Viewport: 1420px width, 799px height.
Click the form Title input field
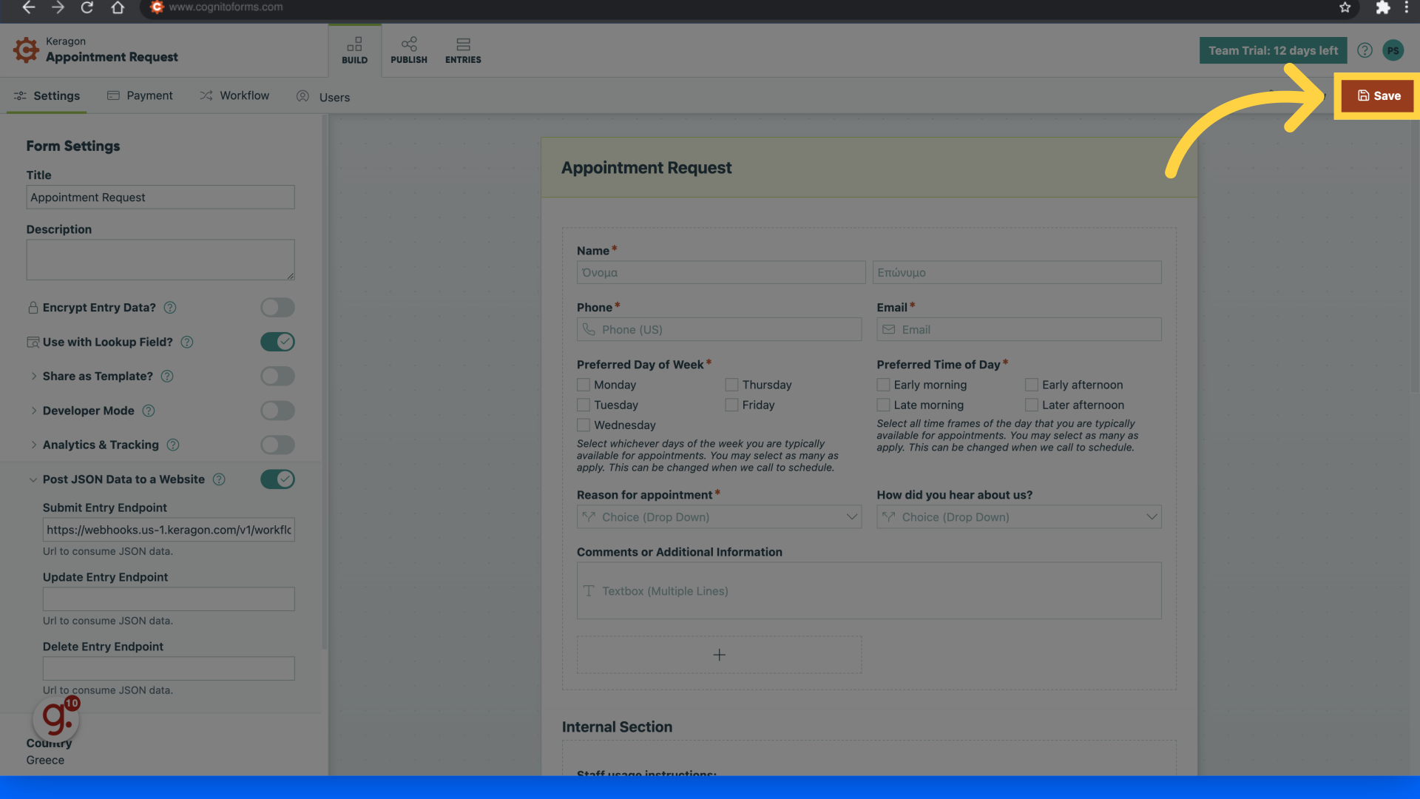pos(160,197)
